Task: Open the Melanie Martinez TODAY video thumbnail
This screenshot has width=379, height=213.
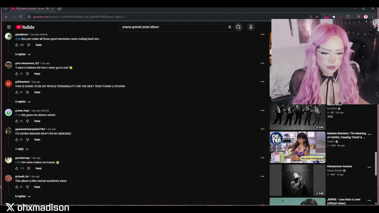Action: pyautogui.click(x=298, y=147)
